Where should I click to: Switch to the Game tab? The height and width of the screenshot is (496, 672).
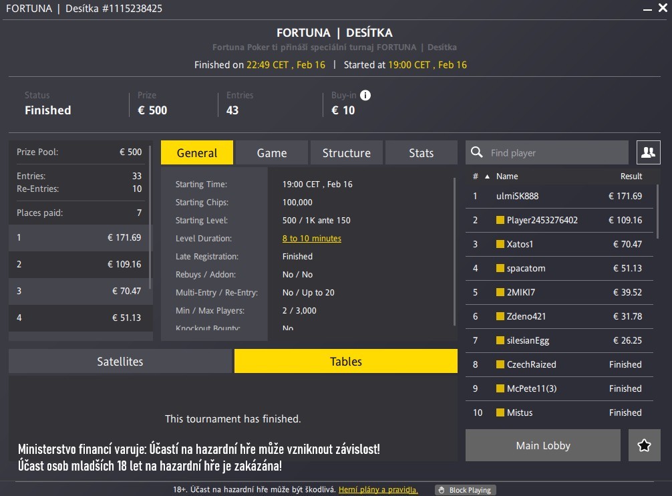(271, 152)
